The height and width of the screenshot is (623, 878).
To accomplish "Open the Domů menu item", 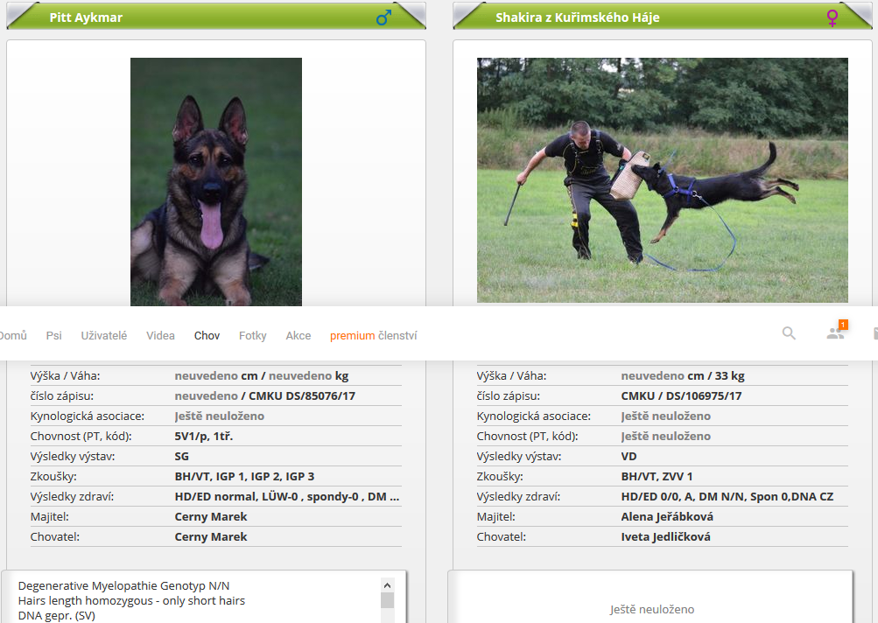I will click(12, 335).
